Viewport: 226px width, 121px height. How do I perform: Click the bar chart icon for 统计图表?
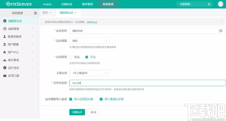point(5,60)
